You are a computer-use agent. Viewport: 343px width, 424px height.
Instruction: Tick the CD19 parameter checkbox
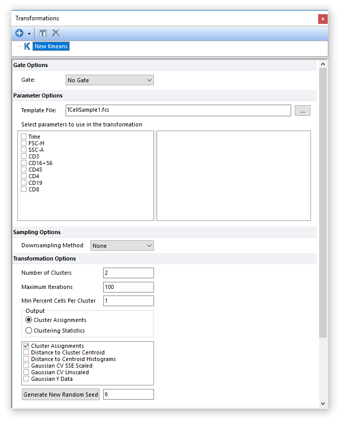point(24,183)
